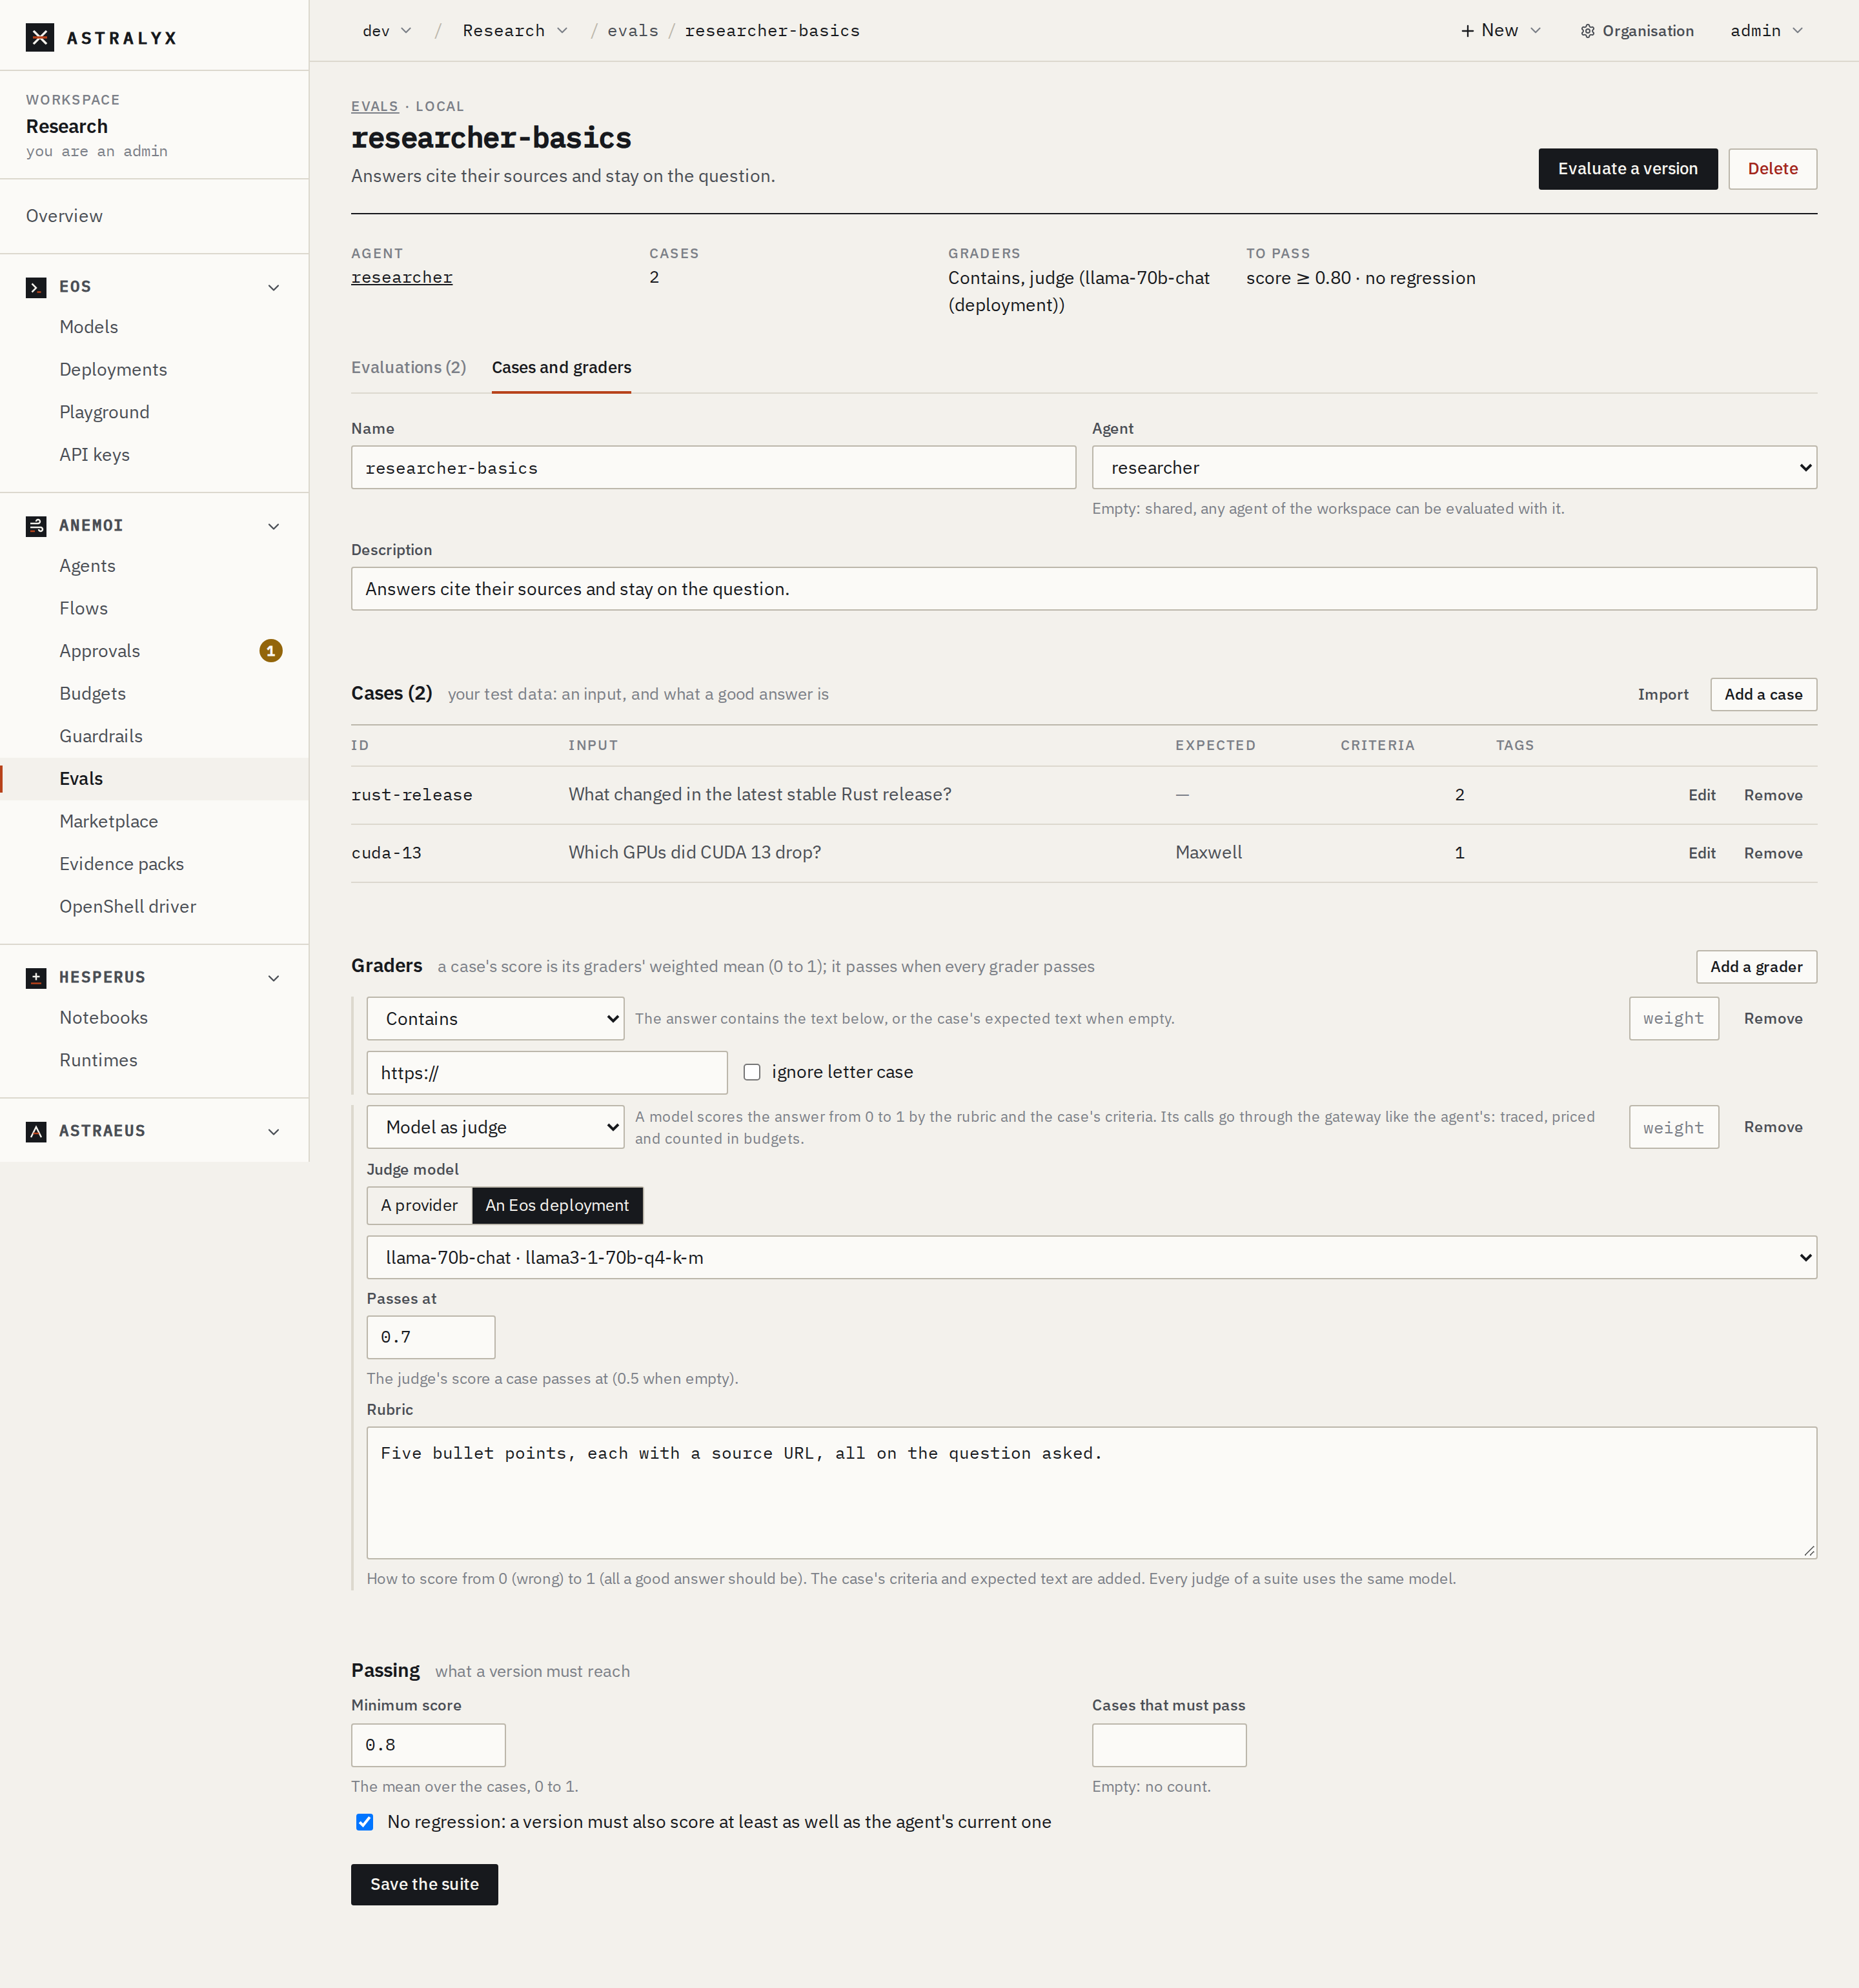Collapse the Hesperus sidebar section
This screenshot has width=1859, height=1988.
click(x=273, y=979)
